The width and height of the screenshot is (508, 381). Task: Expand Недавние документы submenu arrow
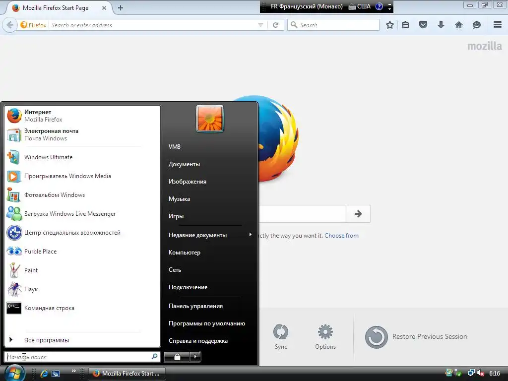pos(250,235)
